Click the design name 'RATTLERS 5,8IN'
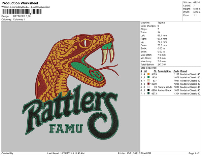 (x=22, y=16)
